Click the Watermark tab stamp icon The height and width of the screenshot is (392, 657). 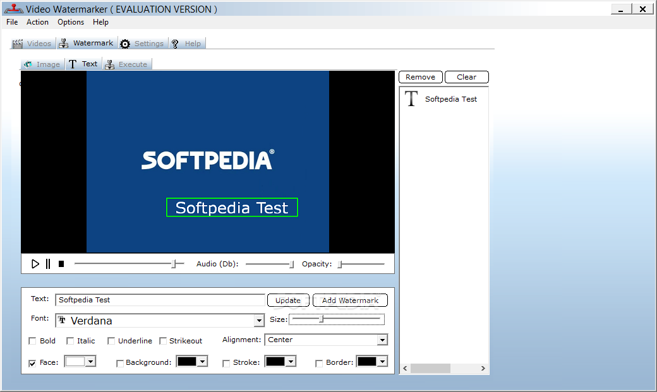[64, 43]
